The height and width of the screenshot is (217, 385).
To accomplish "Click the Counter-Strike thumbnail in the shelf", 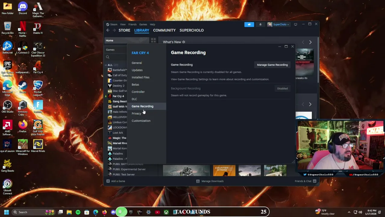I will 224,171.
